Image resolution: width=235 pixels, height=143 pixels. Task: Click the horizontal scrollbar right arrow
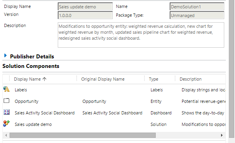click(x=222, y=135)
